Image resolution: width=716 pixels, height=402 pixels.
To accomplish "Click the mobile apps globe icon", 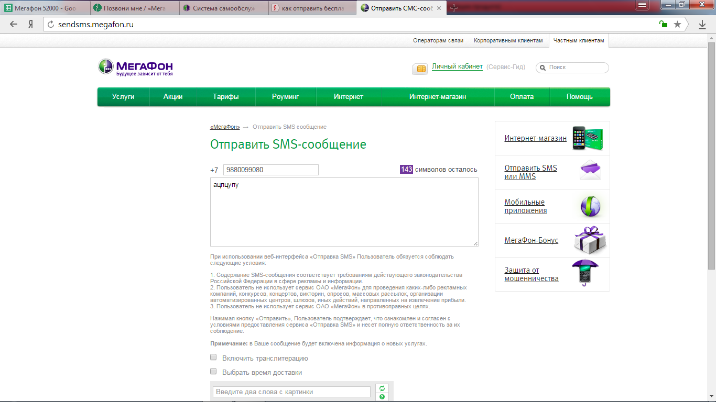I will (x=590, y=206).
